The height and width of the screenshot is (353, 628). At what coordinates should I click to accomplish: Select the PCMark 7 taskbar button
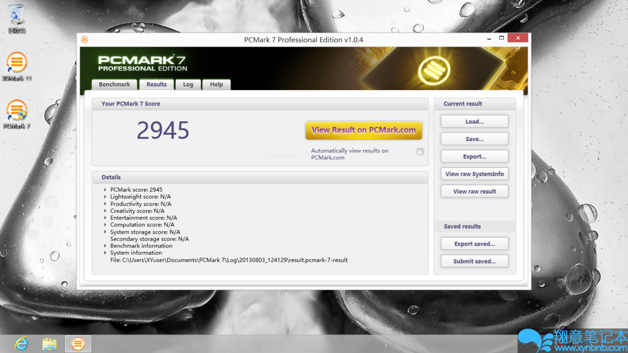[78, 344]
